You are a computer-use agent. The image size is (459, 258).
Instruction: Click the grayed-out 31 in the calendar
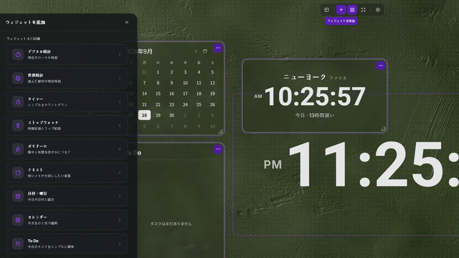pos(144,72)
